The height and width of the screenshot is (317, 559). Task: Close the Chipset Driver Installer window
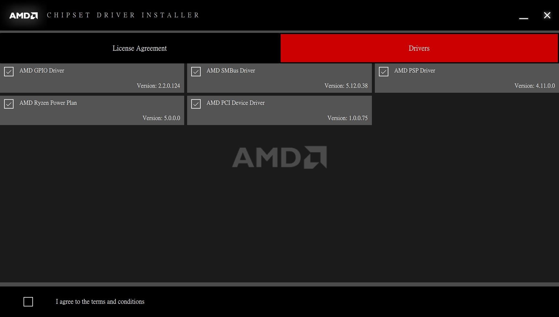(x=547, y=15)
